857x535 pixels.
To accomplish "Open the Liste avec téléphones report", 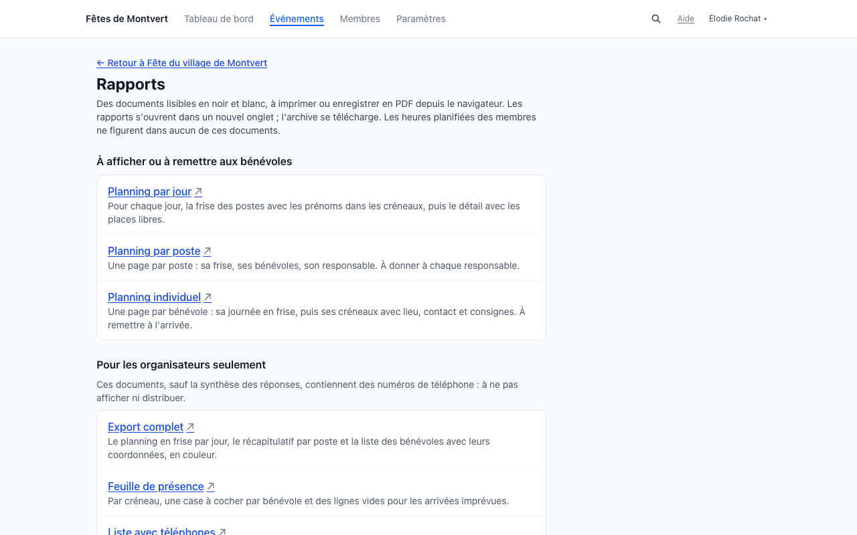I will click(x=161, y=532).
